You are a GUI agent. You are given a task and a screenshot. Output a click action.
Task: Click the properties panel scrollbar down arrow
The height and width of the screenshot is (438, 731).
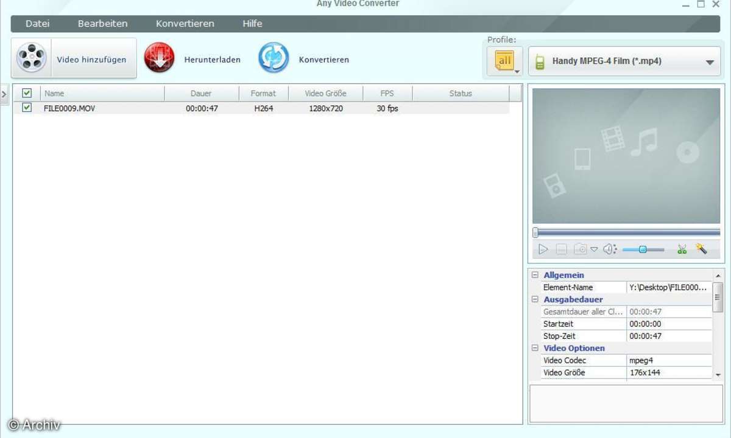(x=718, y=375)
